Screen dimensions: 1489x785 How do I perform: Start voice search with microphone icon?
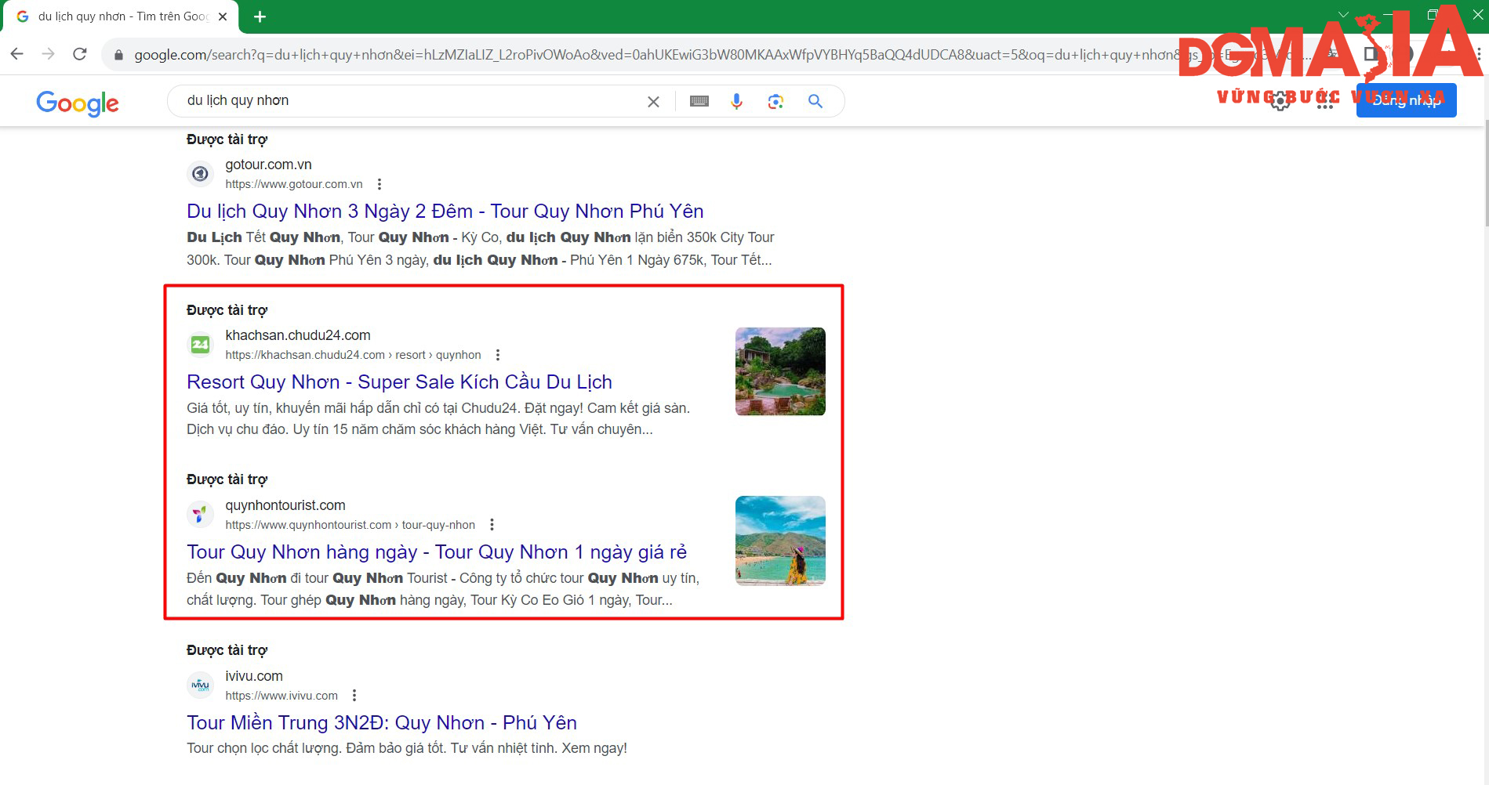click(736, 101)
